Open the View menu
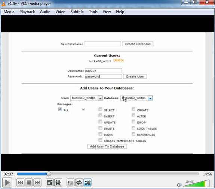Viewport: 215px width, 189px height. pos(107,12)
